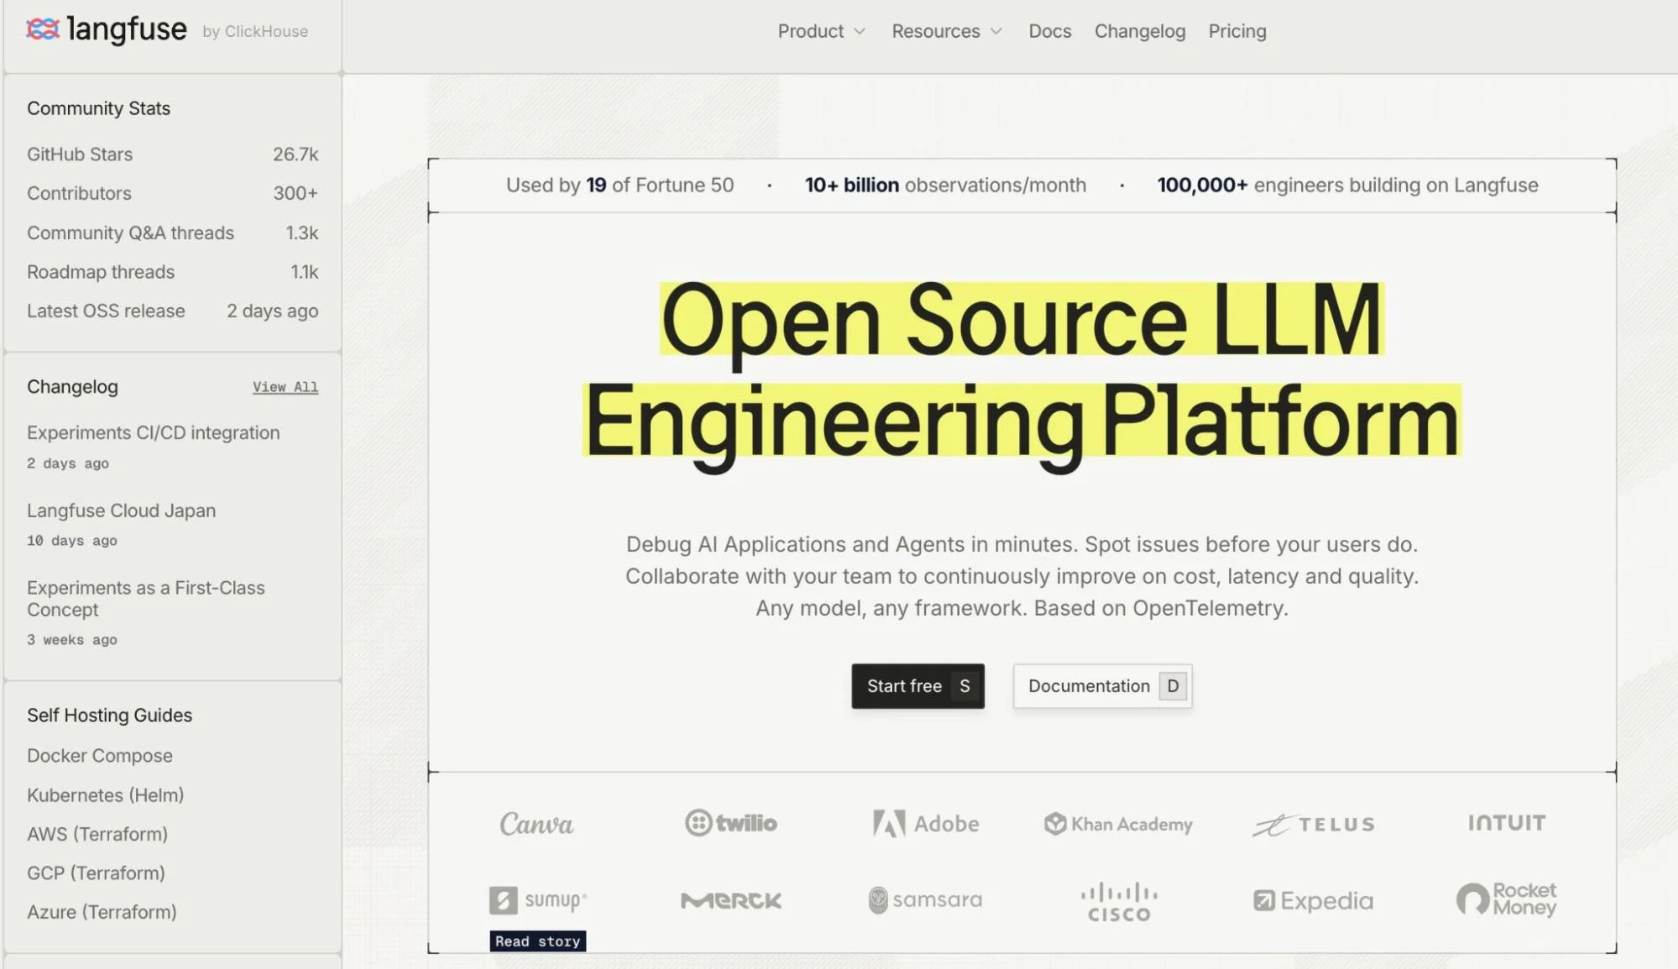The image size is (1678, 969).
Task: Click the Langfuse logo icon
Action: click(x=43, y=30)
